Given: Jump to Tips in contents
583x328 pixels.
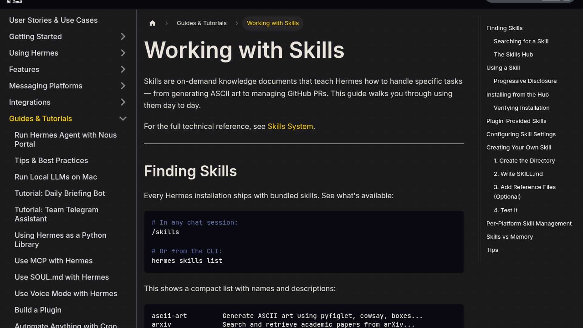Looking at the screenshot, I should tap(492, 250).
